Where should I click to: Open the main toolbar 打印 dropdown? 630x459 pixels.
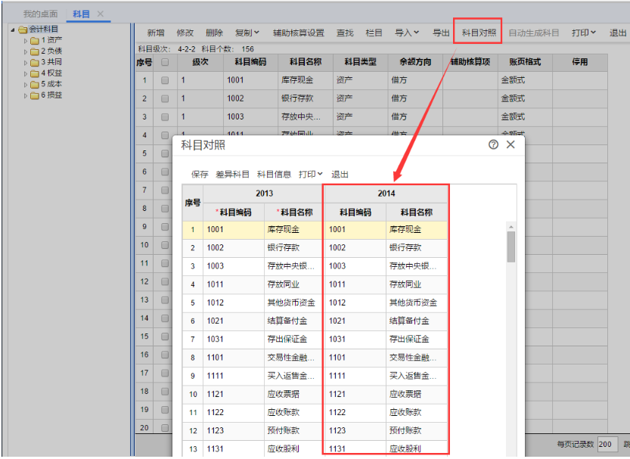pyautogui.click(x=584, y=33)
